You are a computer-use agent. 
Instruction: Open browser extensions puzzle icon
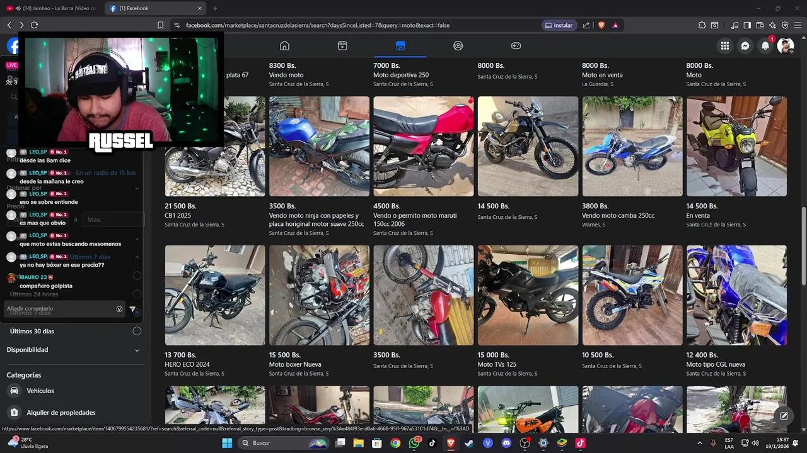coord(702,25)
